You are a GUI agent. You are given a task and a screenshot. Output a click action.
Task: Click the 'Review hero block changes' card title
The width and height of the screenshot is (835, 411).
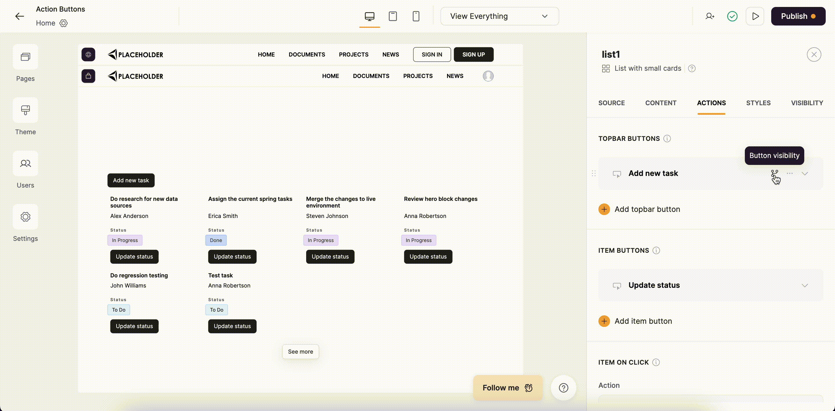[440, 199]
